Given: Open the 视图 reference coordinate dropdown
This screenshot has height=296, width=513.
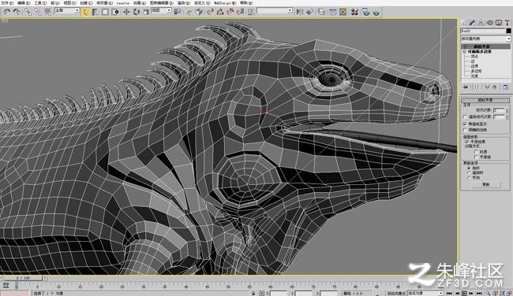Looking at the screenshot, I should point(161,10).
